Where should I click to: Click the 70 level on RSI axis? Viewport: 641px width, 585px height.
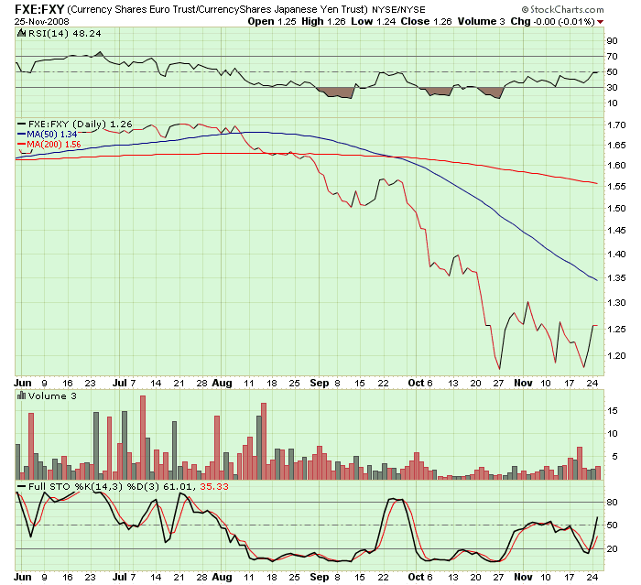tap(613, 57)
